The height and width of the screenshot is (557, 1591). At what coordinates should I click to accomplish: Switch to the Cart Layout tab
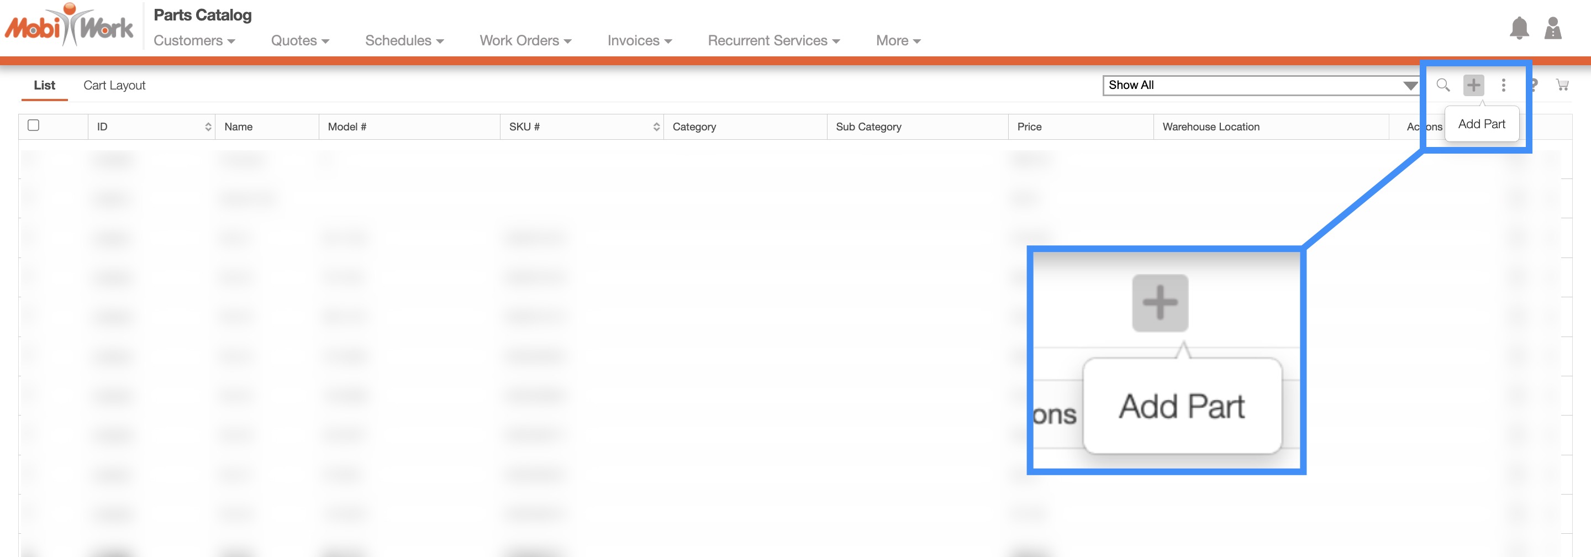[x=114, y=85]
